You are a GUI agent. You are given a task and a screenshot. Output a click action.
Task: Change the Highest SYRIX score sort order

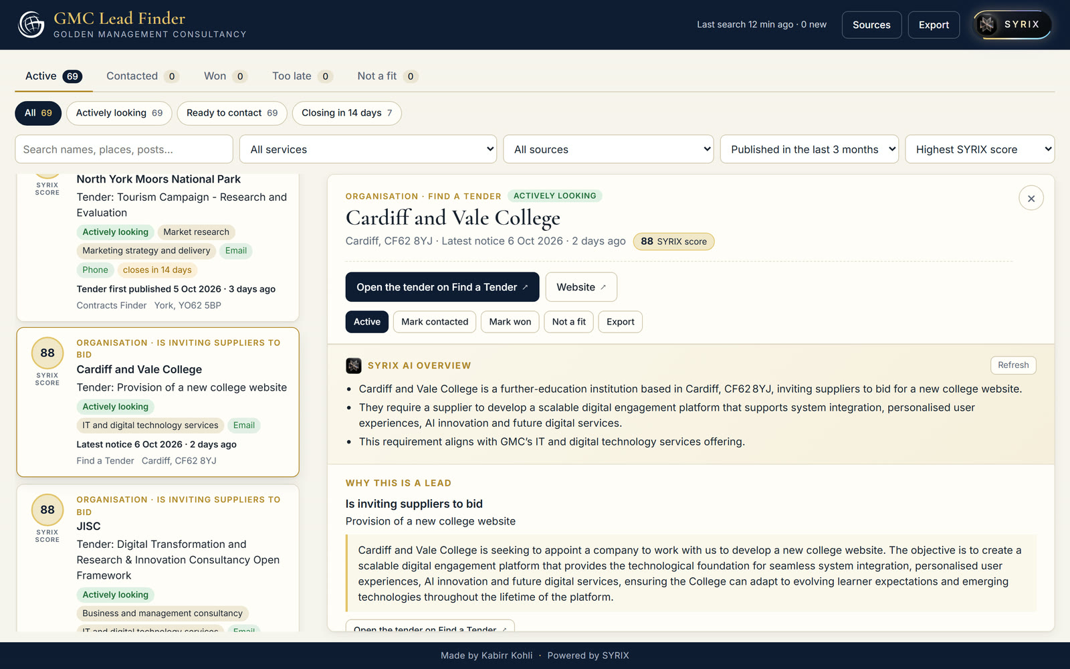click(980, 149)
